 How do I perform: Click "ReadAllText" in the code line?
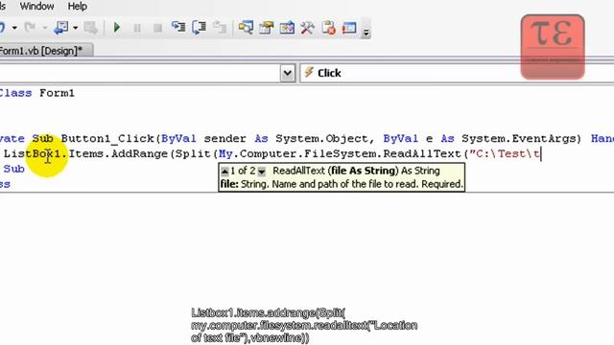click(422, 153)
